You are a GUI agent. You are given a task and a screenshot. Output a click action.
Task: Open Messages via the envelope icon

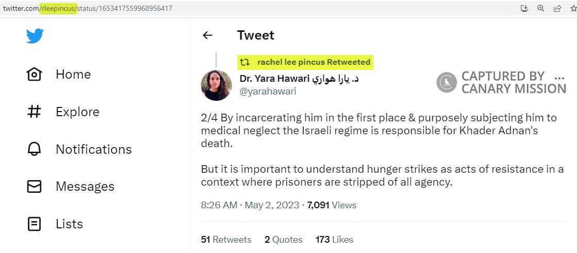pyautogui.click(x=34, y=187)
